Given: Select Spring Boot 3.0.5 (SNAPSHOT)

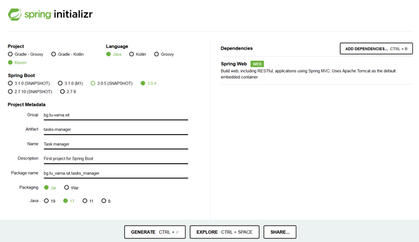Looking at the screenshot, I should 112,83.
